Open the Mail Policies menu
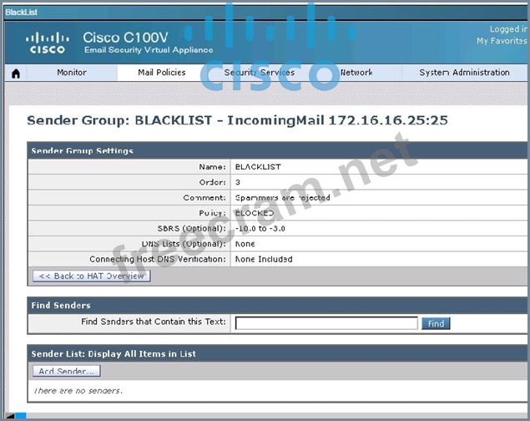 [162, 73]
